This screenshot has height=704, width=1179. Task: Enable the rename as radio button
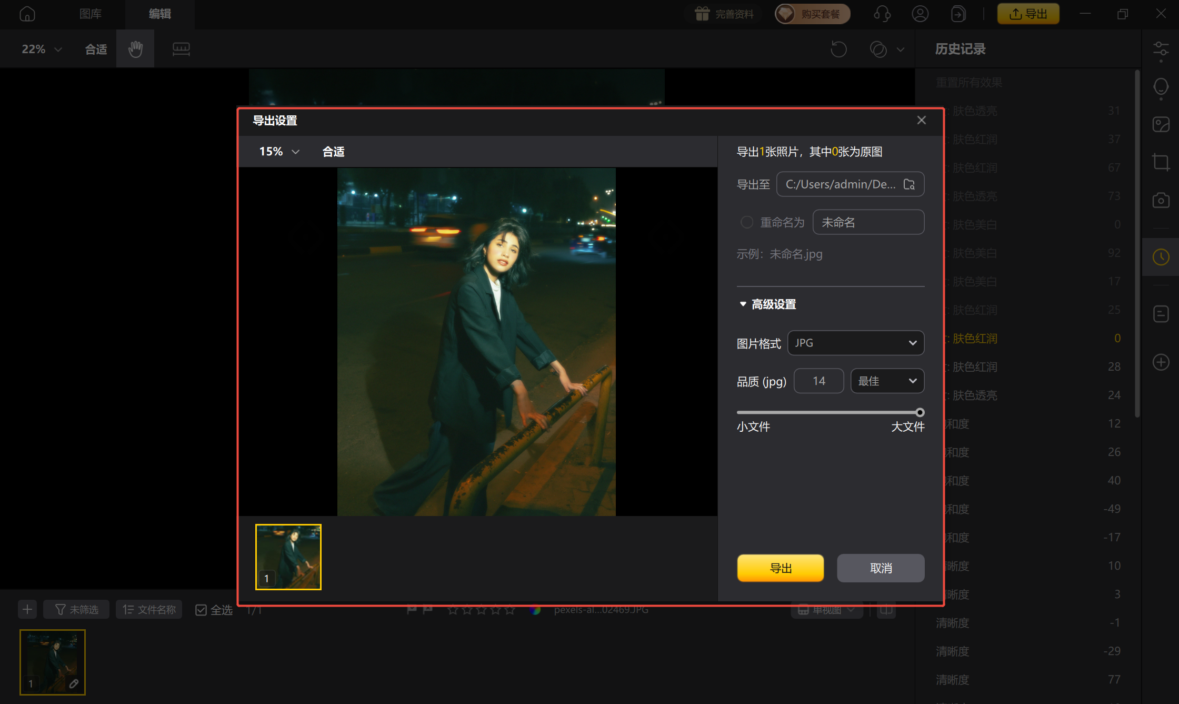pos(746,222)
